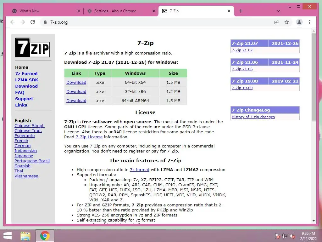
Task: Click the muted speaker tray icon
Action: click(x=292, y=236)
